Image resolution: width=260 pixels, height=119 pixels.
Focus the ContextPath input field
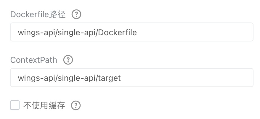tap(132, 78)
